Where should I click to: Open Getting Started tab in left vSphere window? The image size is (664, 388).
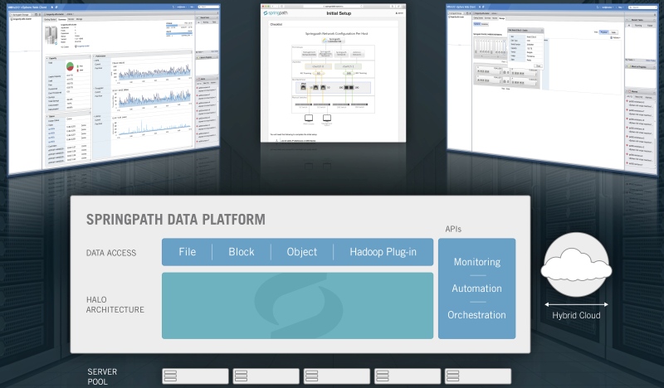50,19
